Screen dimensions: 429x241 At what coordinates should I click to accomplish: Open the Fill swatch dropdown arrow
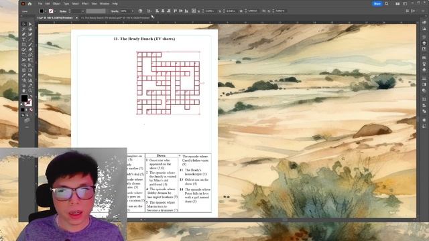click(x=46, y=11)
